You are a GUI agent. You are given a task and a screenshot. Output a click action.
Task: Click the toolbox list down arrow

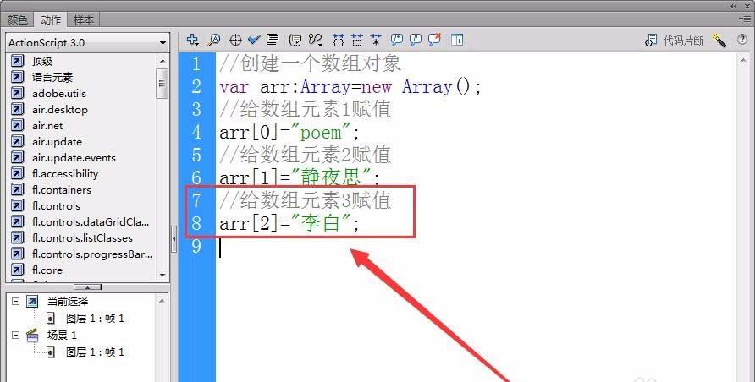(x=163, y=276)
